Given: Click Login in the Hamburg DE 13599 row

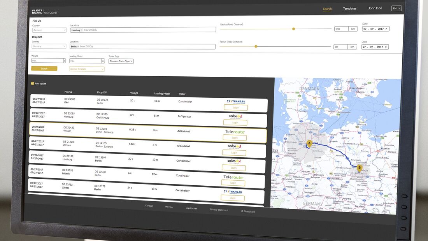Looking at the screenshot, I should pyautogui.click(x=234, y=168).
